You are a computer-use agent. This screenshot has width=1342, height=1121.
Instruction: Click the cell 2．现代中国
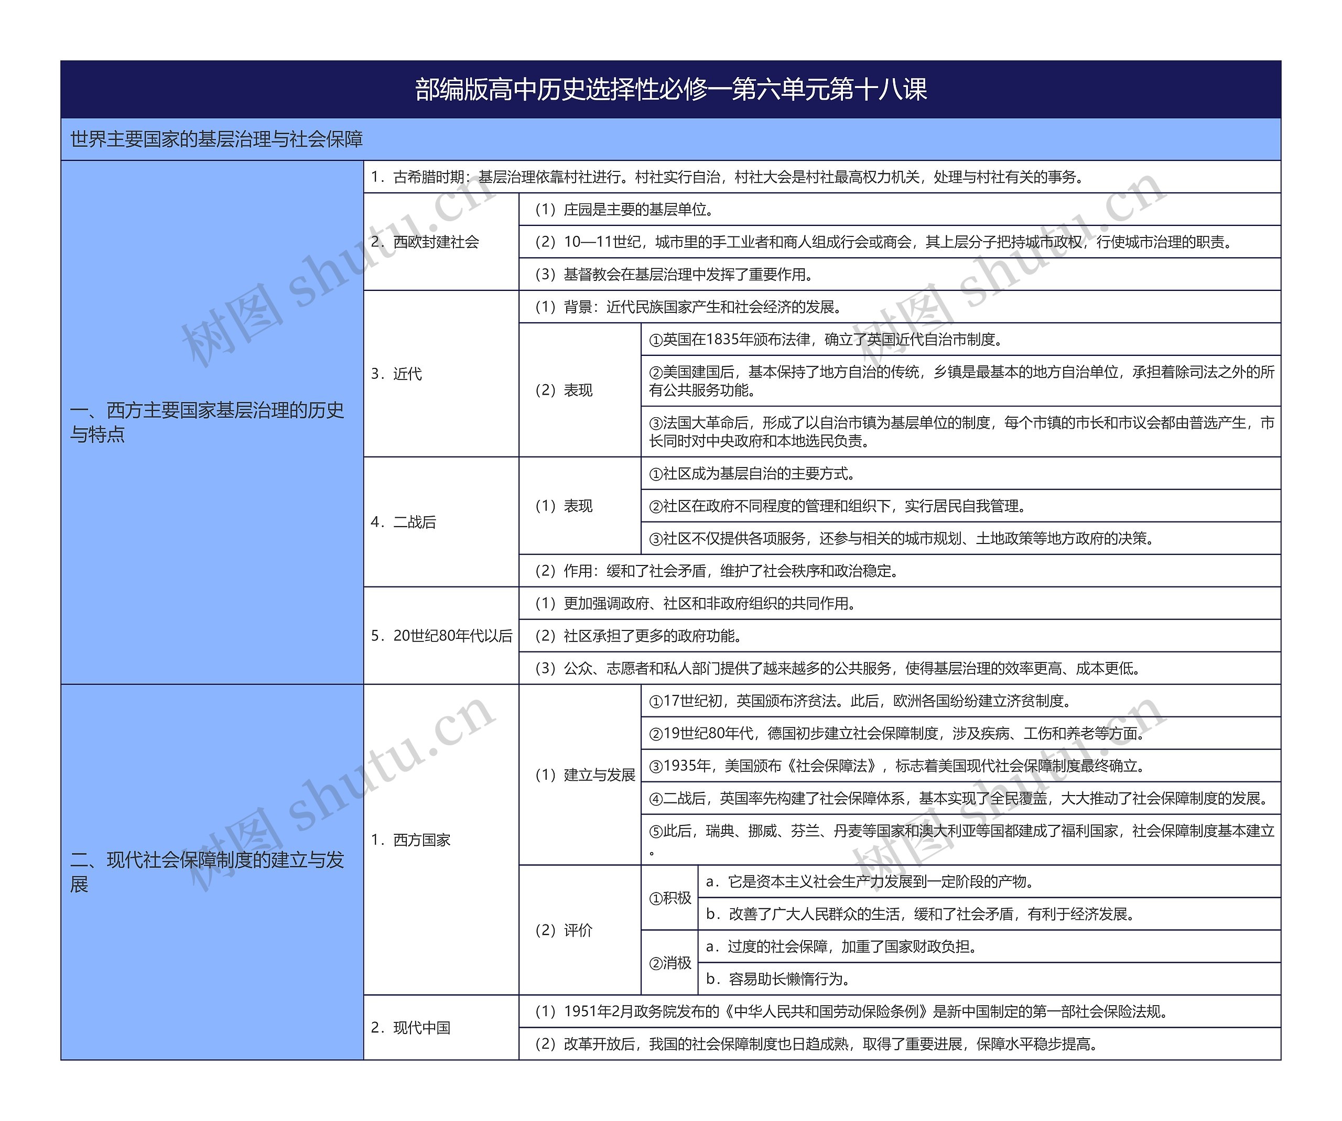[441, 1028]
